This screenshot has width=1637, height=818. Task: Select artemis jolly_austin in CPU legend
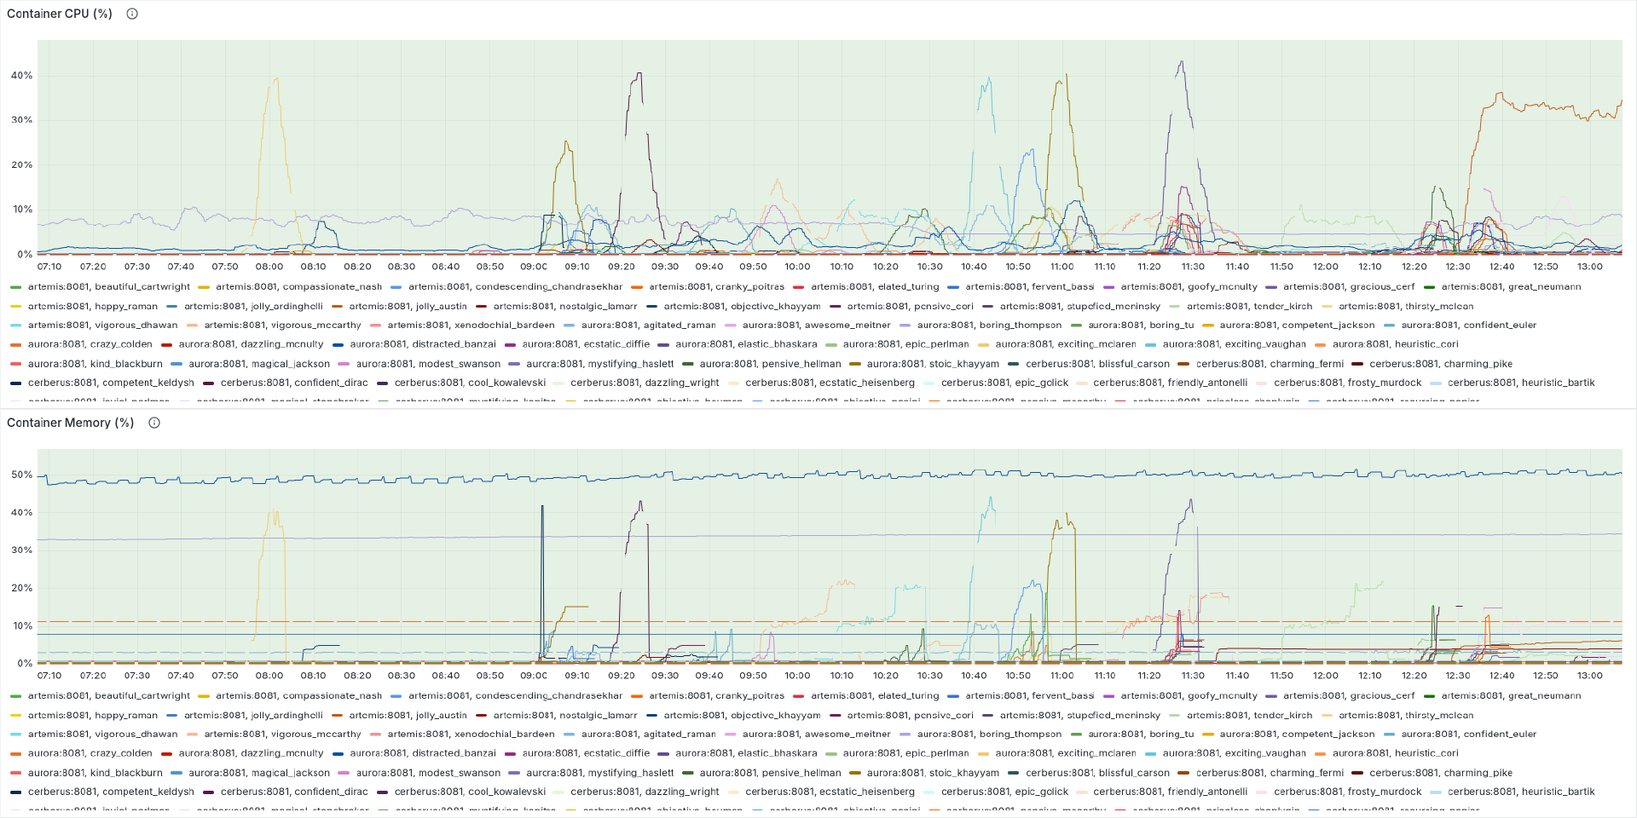tap(408, 307)
